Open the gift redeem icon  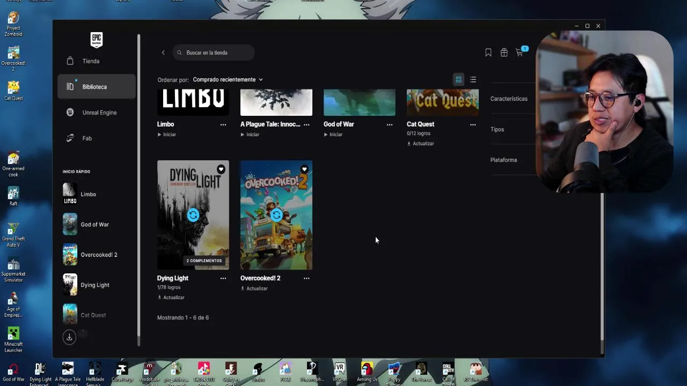pos(504,53)
